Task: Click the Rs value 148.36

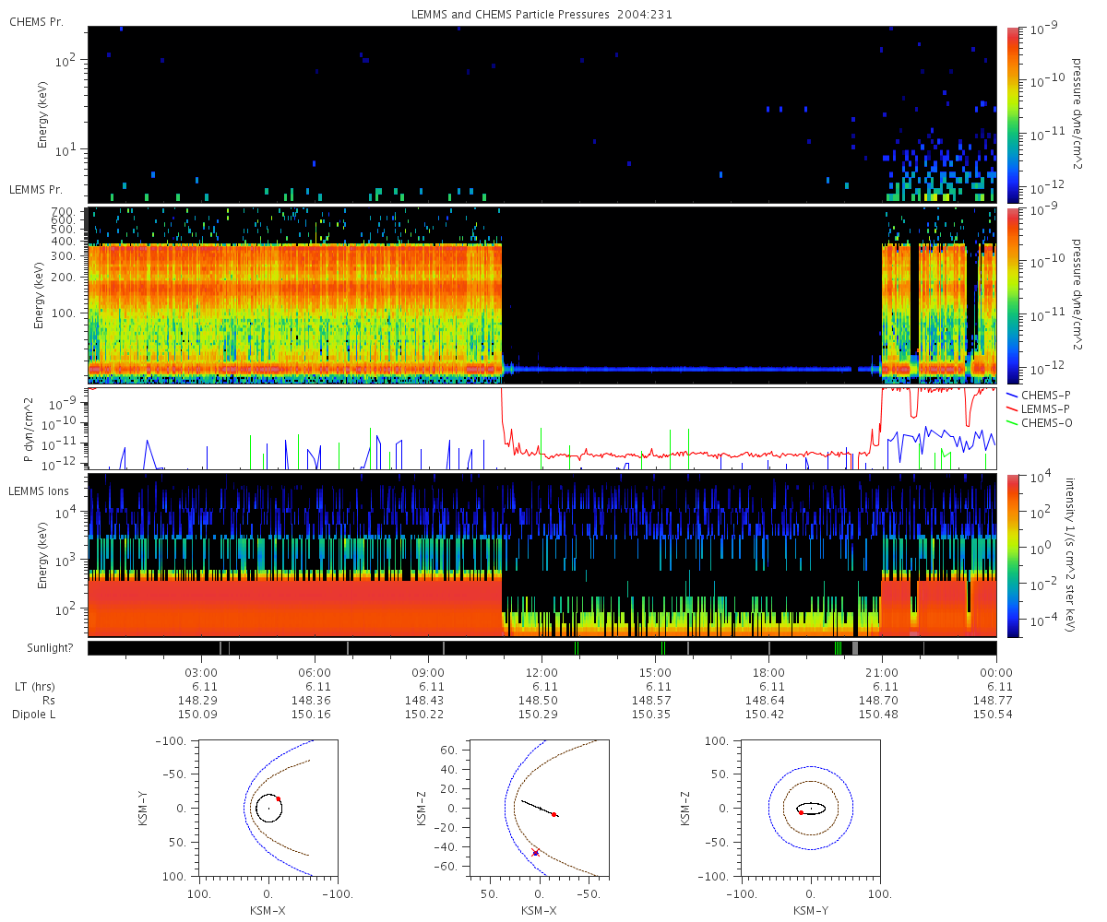Action: pos(310,700)
